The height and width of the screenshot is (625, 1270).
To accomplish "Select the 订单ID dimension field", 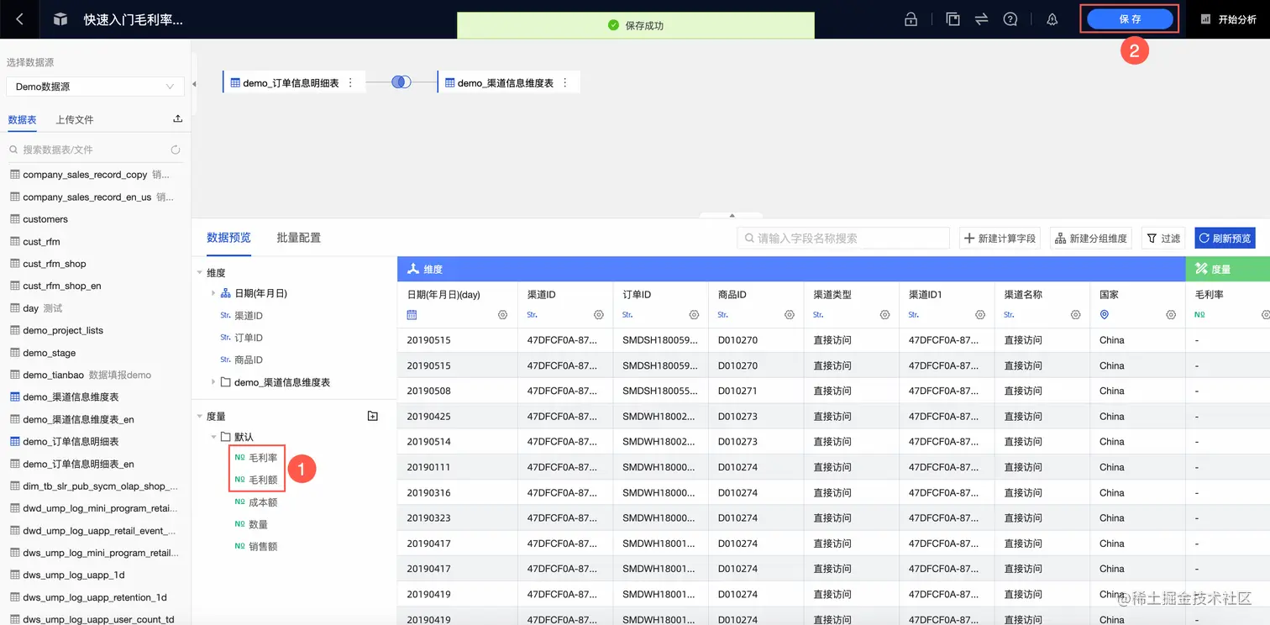I will tap(249, 338).
